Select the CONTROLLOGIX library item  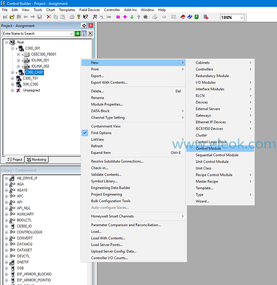click(30, 232)
